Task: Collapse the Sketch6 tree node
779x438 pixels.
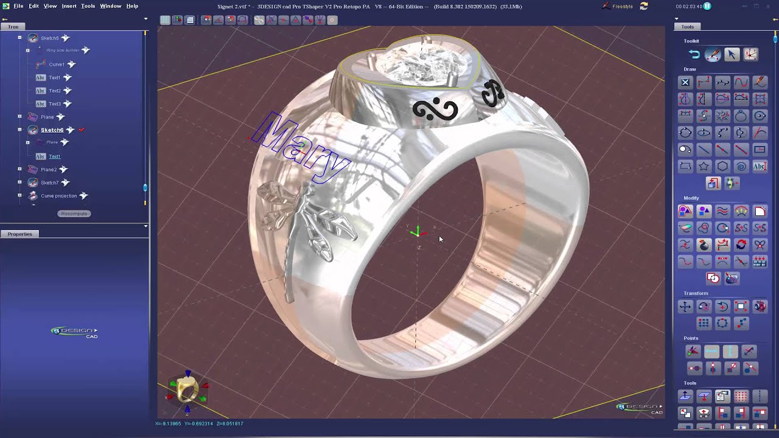Action: tap(19, 130)
